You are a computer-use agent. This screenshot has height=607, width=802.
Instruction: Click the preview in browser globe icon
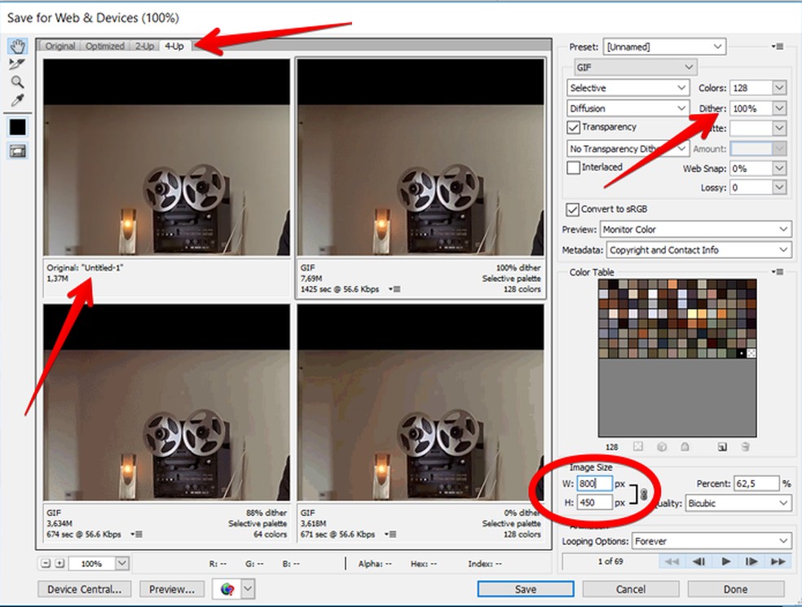tap(227, 589)
